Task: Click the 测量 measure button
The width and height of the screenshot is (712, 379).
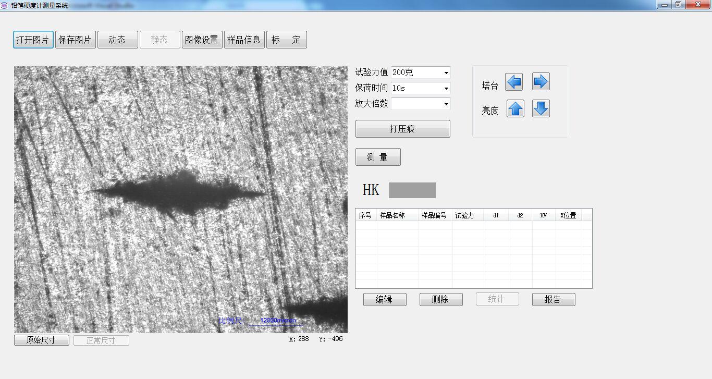Action: click(377, 157)
